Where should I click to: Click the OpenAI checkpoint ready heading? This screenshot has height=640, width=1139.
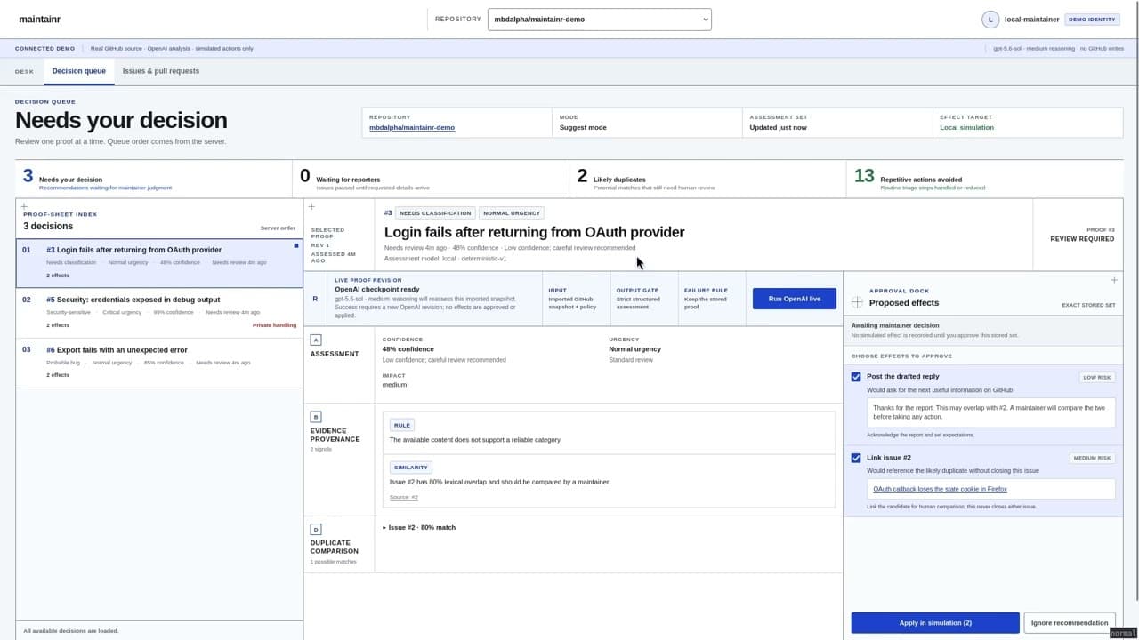(377, 290)
